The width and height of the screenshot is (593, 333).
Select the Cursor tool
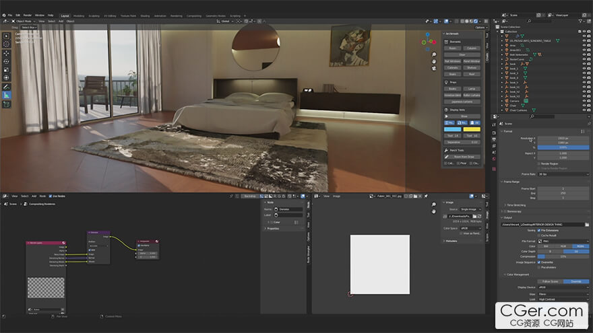(7, 44)
